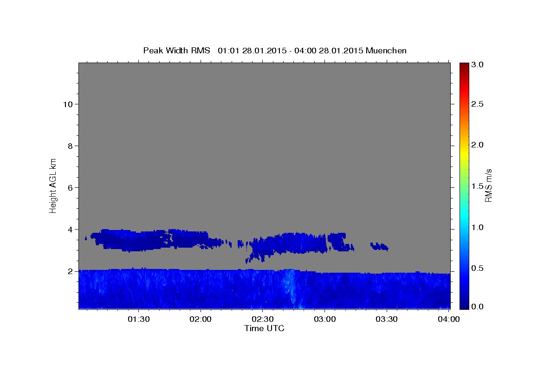The width and height of the screenshot is (557, 371).
Task: Click the height tick label 2
Action: 70,271
